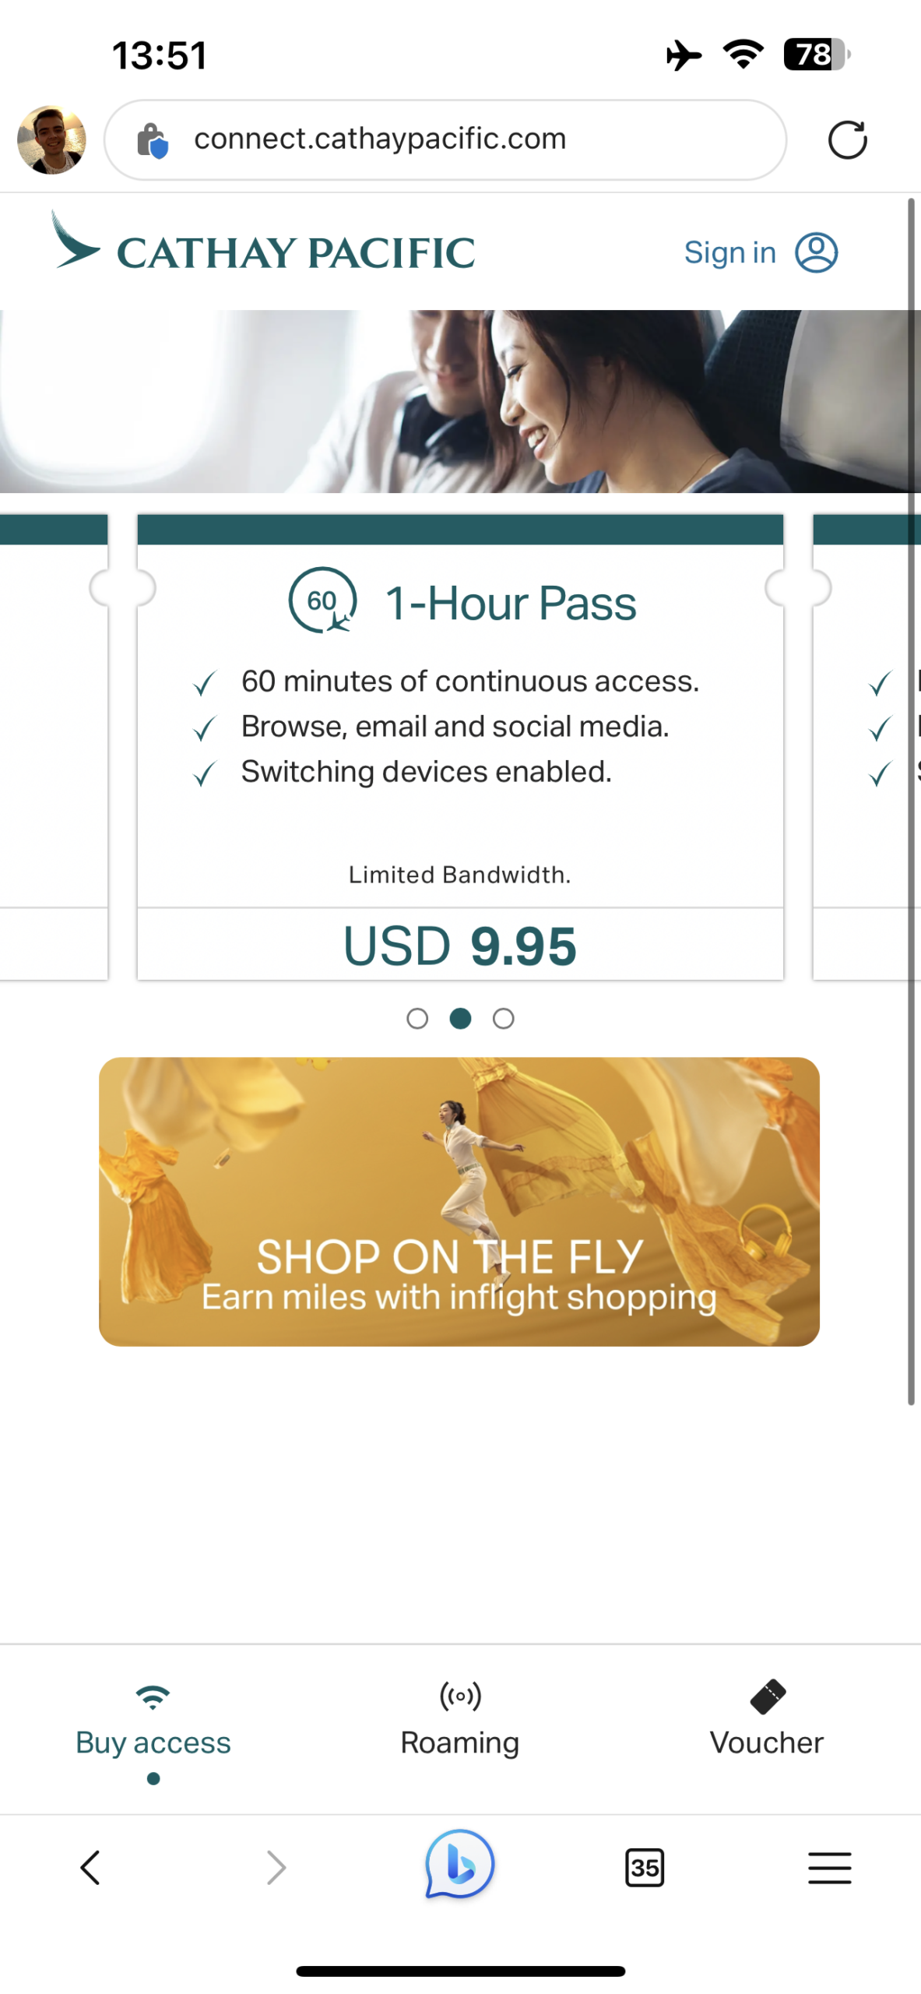The width and height of the screenshot is (921, 1994).
Task: Open the tab switcher showing 35
Action: click(645, 1868)
